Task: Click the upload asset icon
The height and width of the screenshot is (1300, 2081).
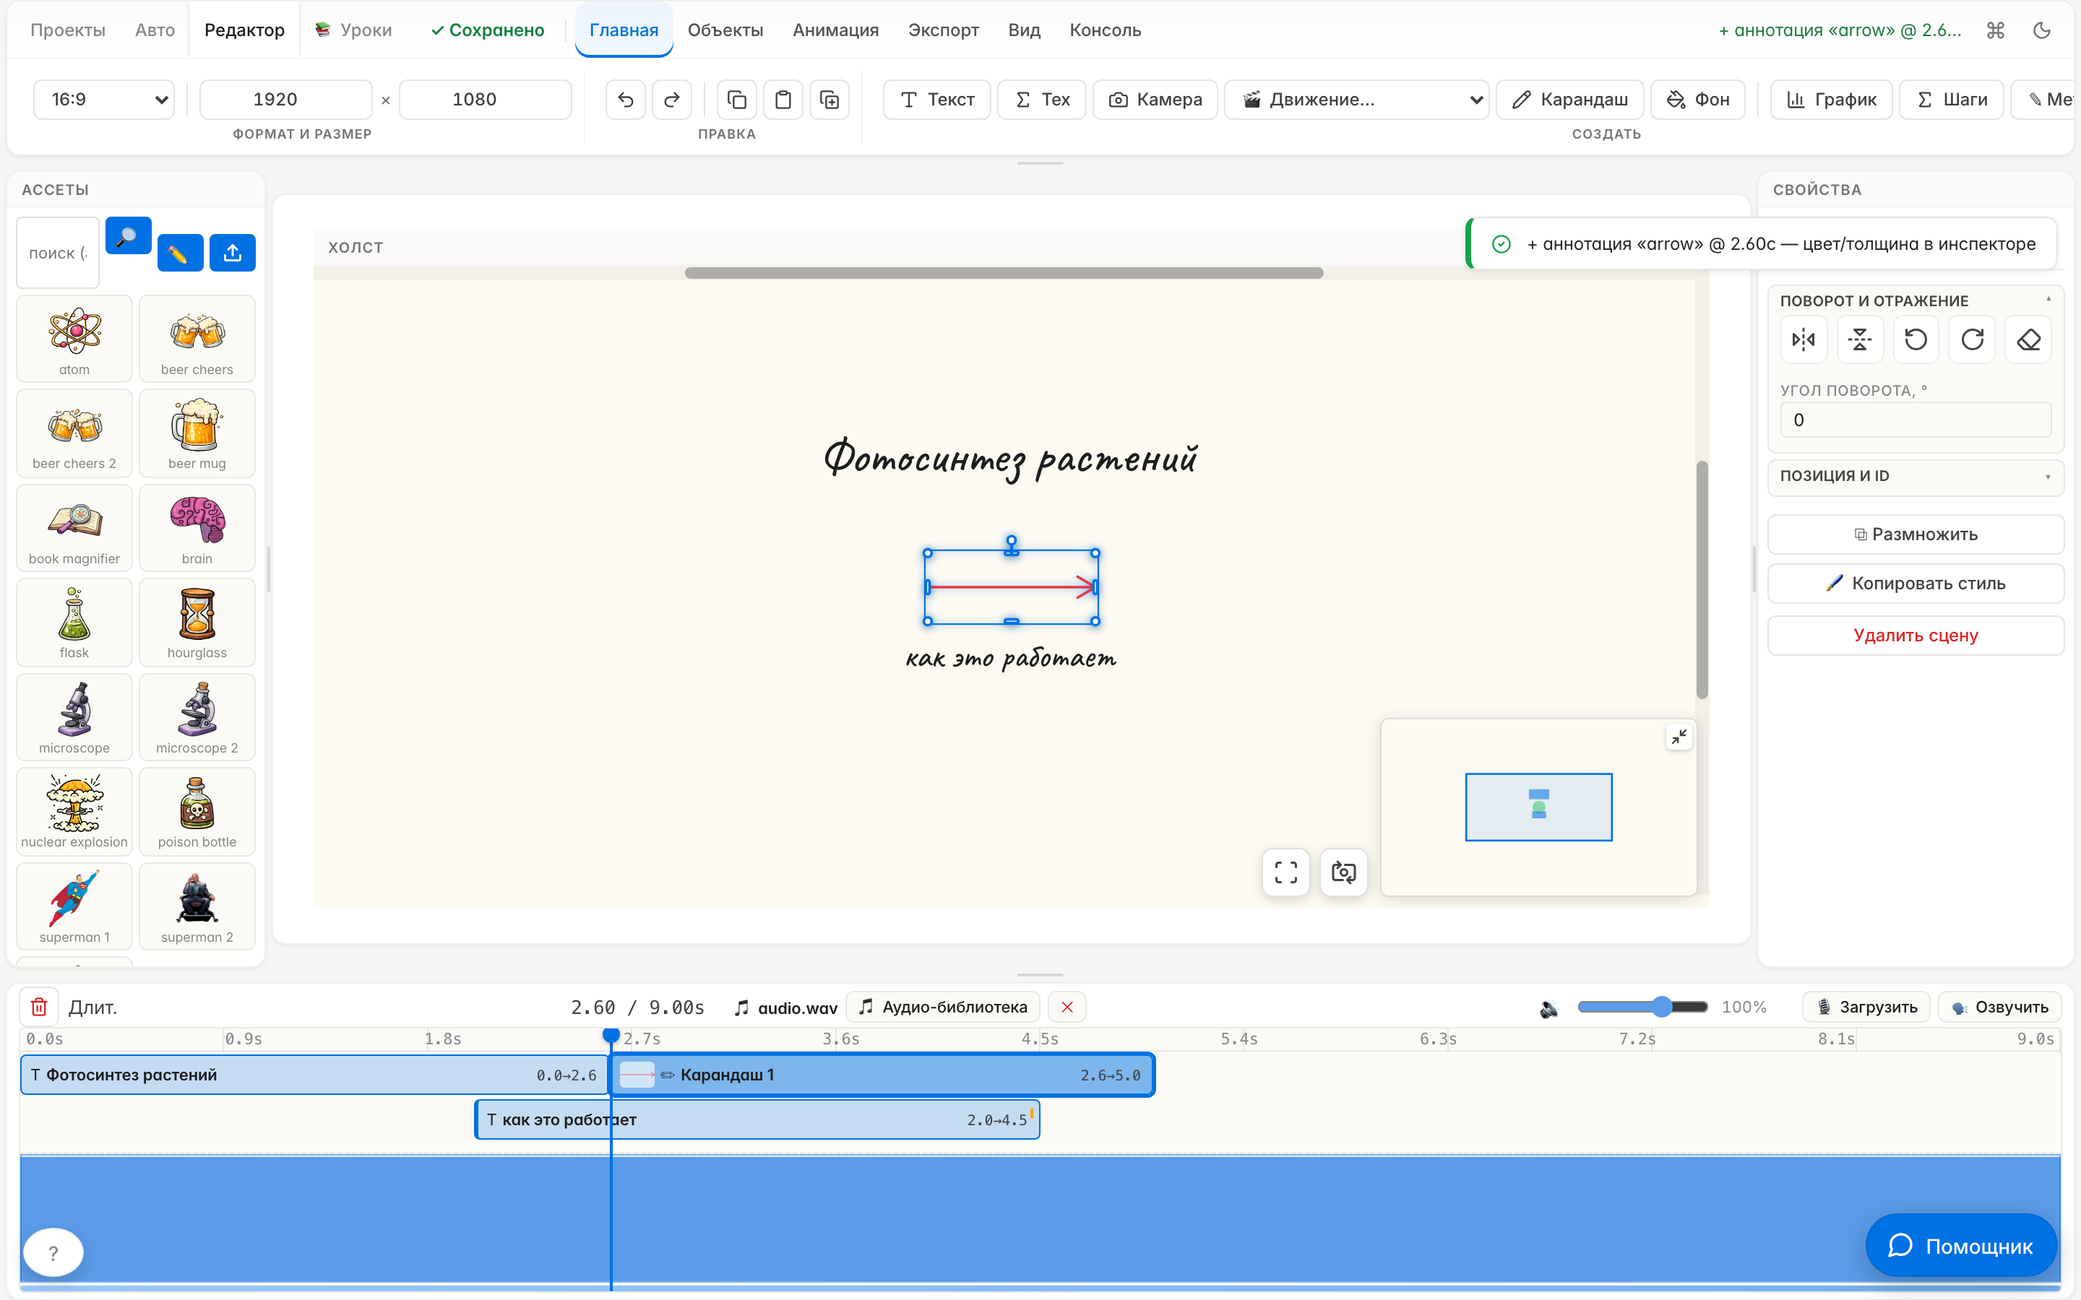Action: [232, 253]
